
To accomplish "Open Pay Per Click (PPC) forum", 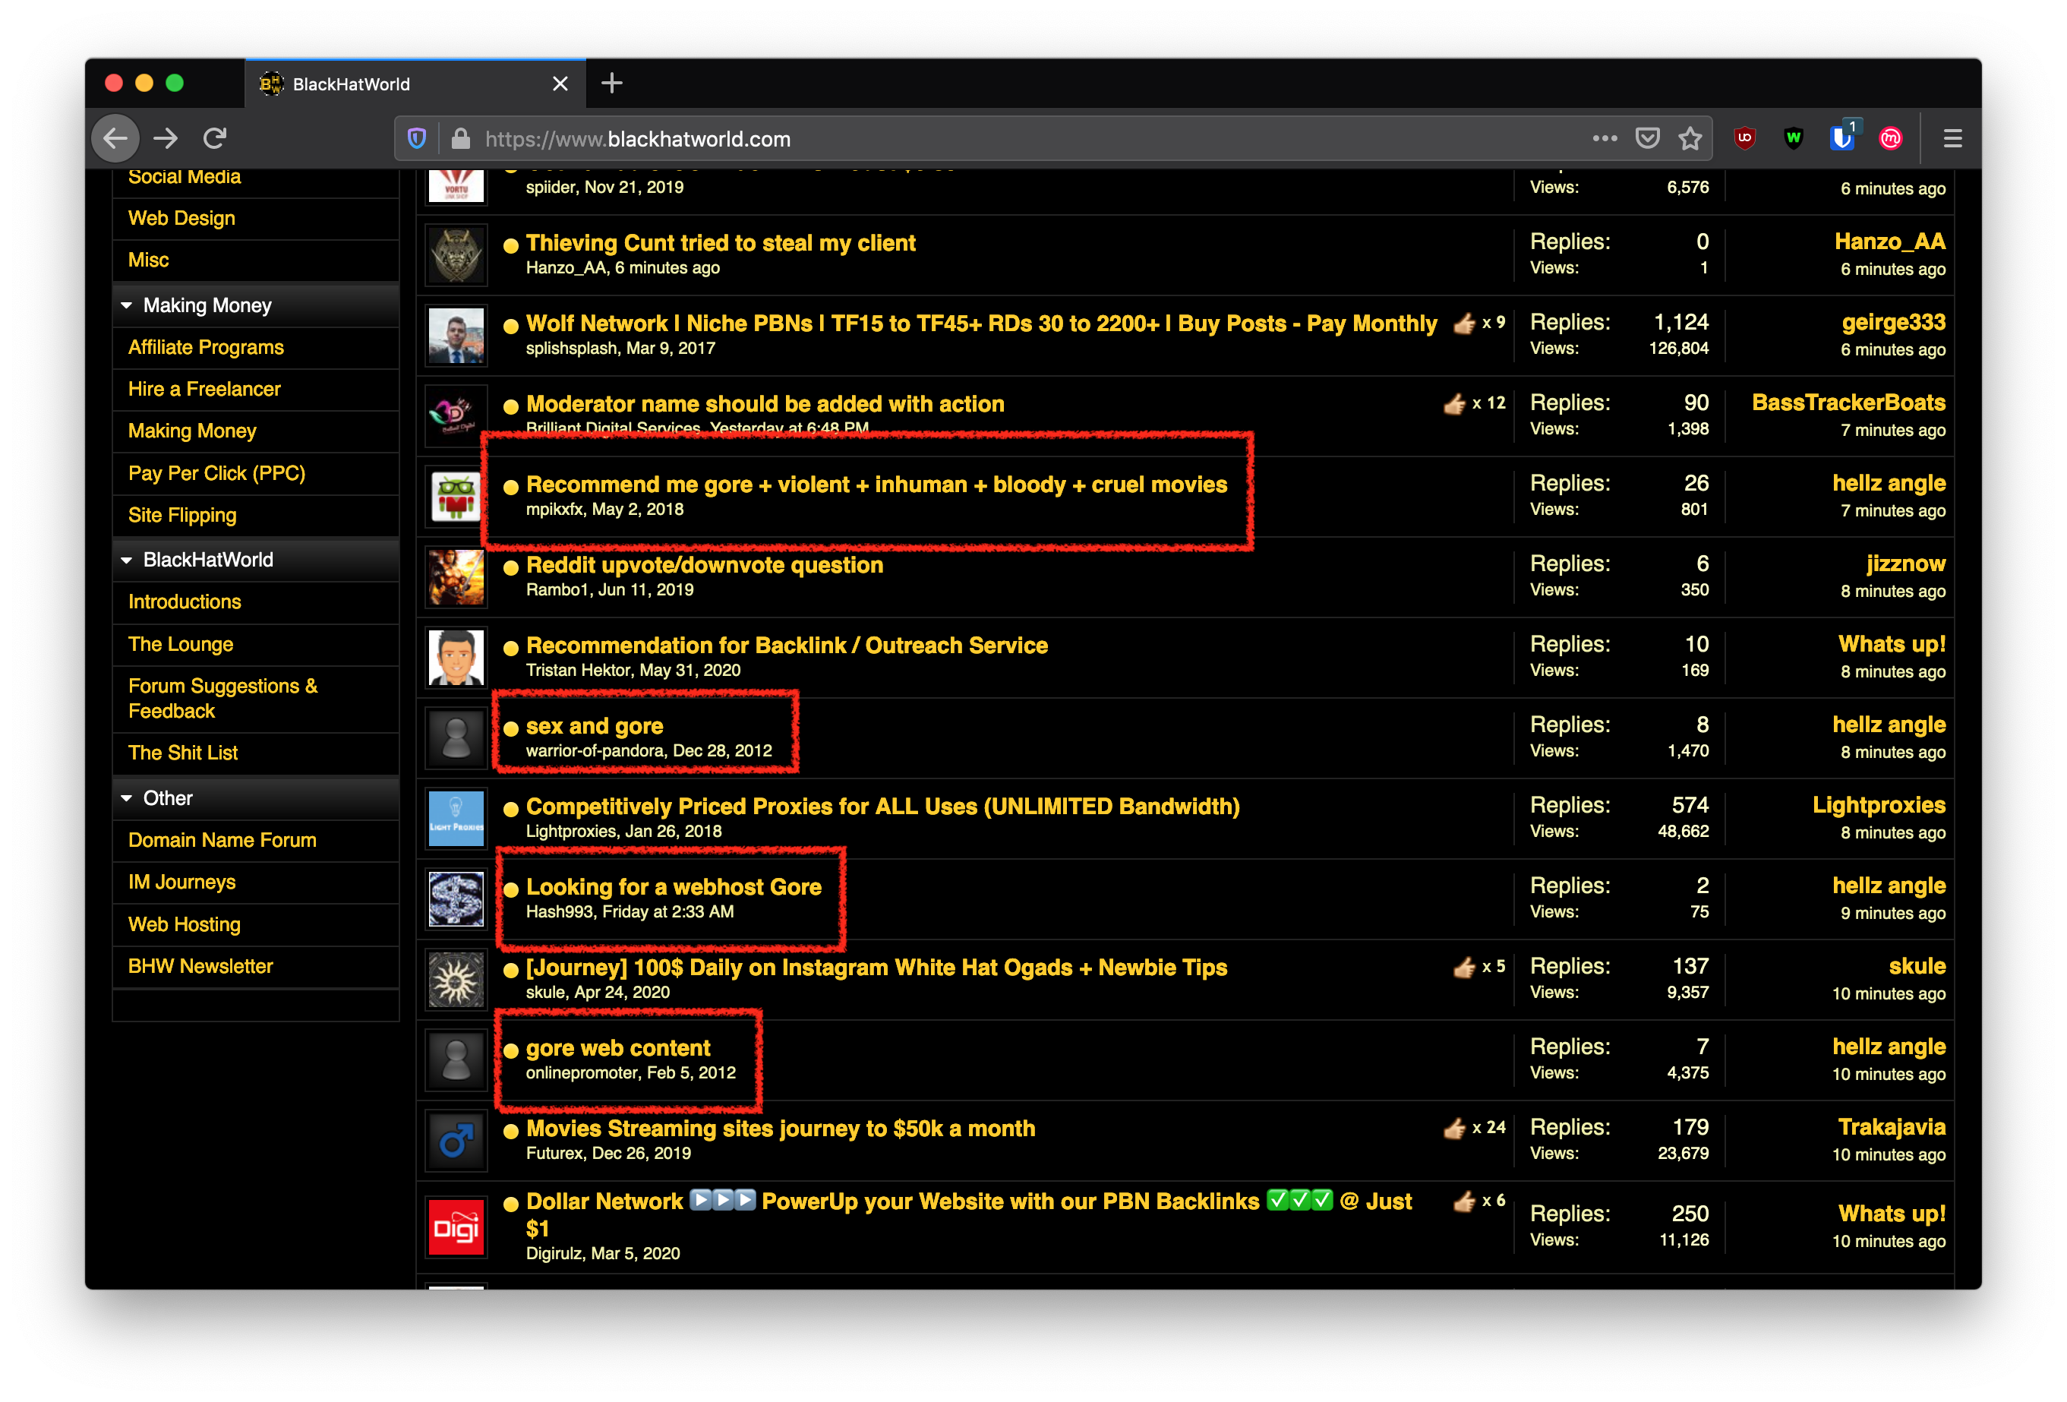I will point(216,473).
